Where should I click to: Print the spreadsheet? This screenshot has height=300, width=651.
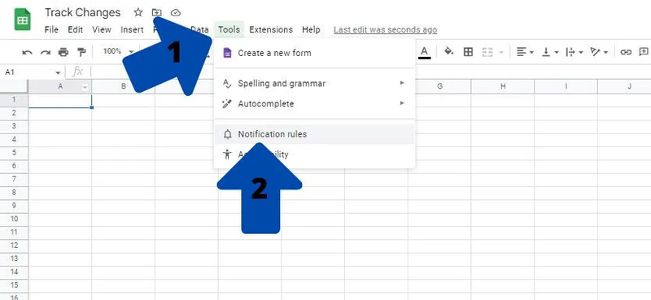(63, 52)
